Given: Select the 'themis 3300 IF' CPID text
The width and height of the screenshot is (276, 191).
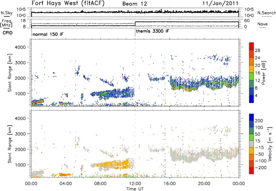Looking at the screenshot, I should pyautogui.click(x=152, y=31).
